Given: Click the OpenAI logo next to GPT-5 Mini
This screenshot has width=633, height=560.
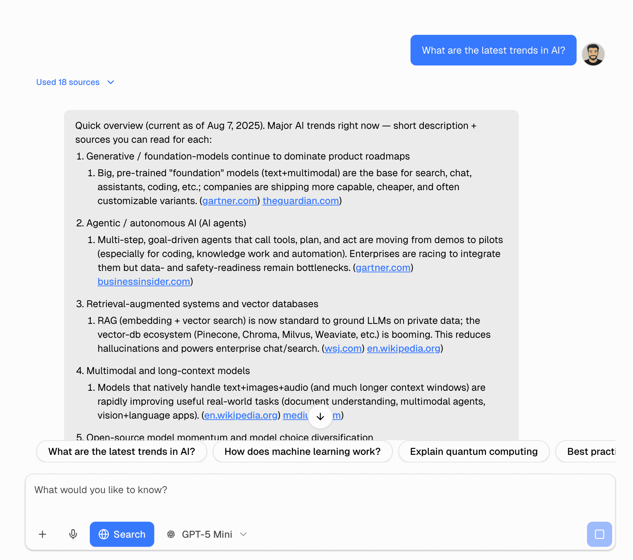Looking at the screenshot, I should [x=171, y=534].
